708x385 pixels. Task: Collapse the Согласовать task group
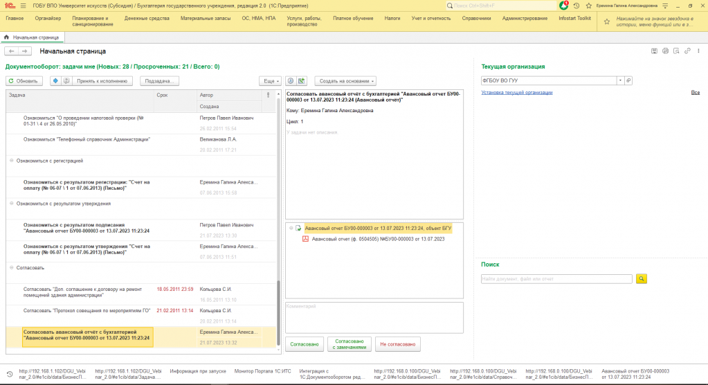12,267
